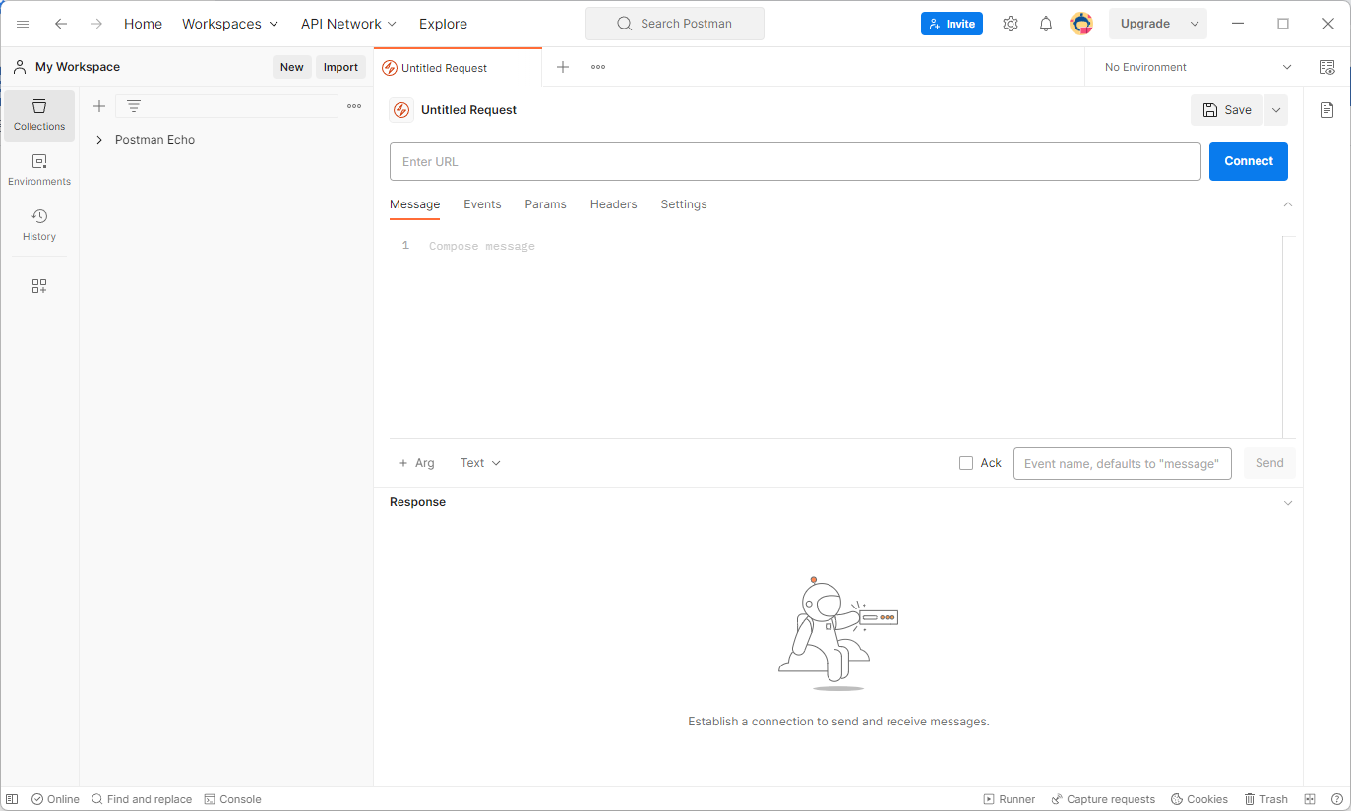
Task: Click the New button
Action: click(x=292, y=67)
